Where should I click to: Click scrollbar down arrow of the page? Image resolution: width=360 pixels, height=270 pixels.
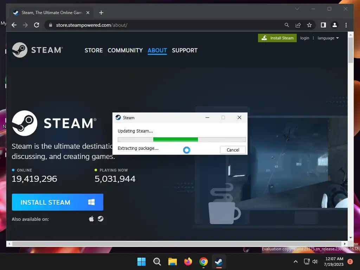tap(351, 238)
